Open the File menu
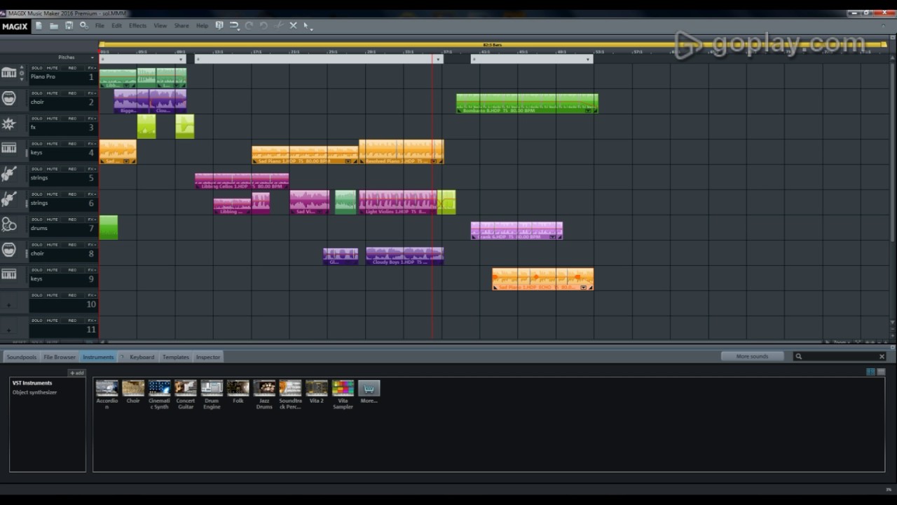This screenshot has width=897, height=505. point(100,26)
